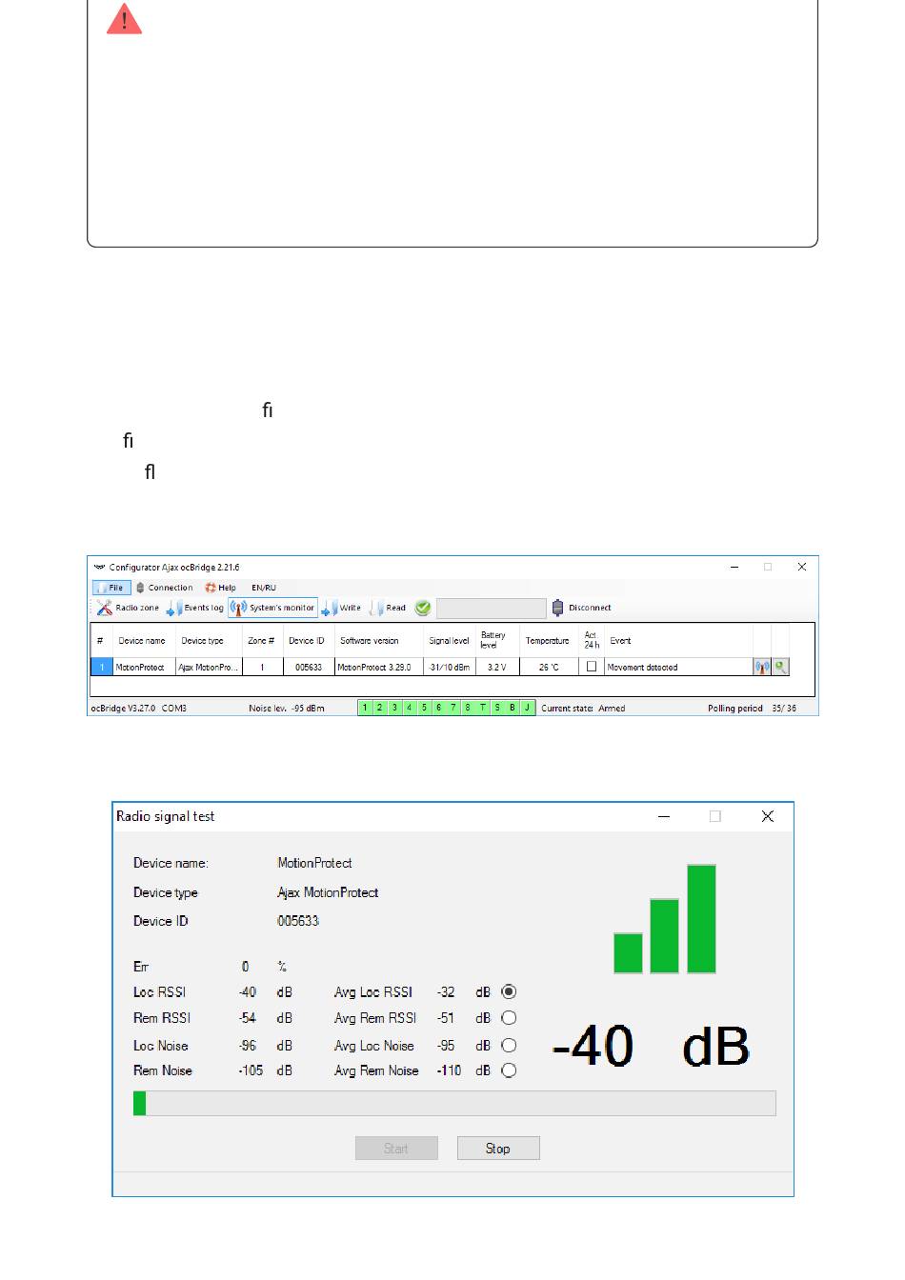Open the Events log tab

(195, 608)
